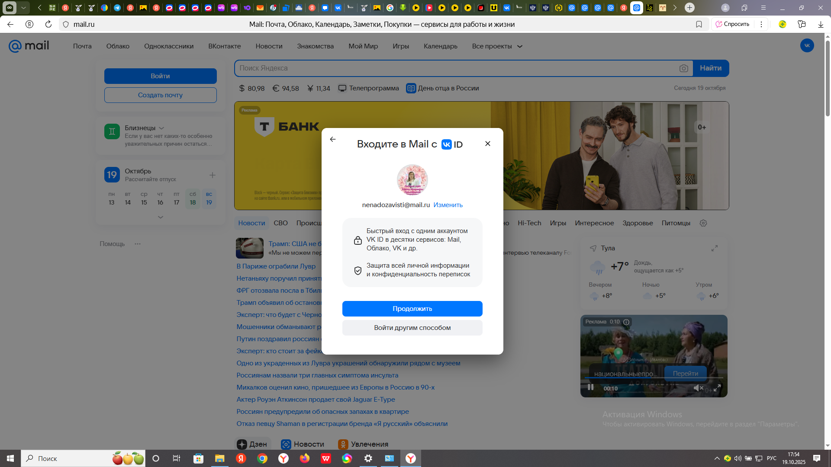Reload the page with the refresh icon
Image resolution: width=831 pixels, height=467 pixels.
48,24
